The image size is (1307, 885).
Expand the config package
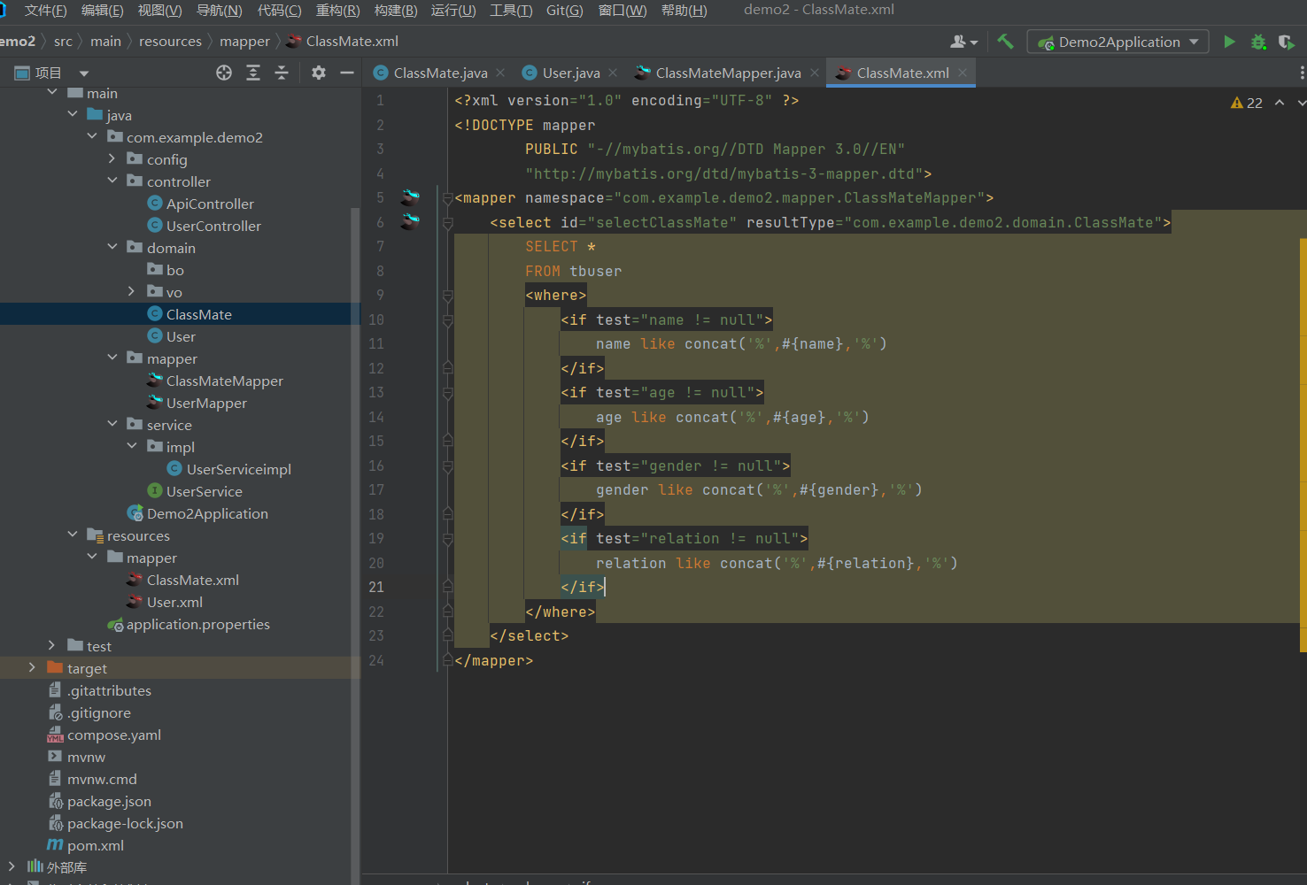coord(112,158)
